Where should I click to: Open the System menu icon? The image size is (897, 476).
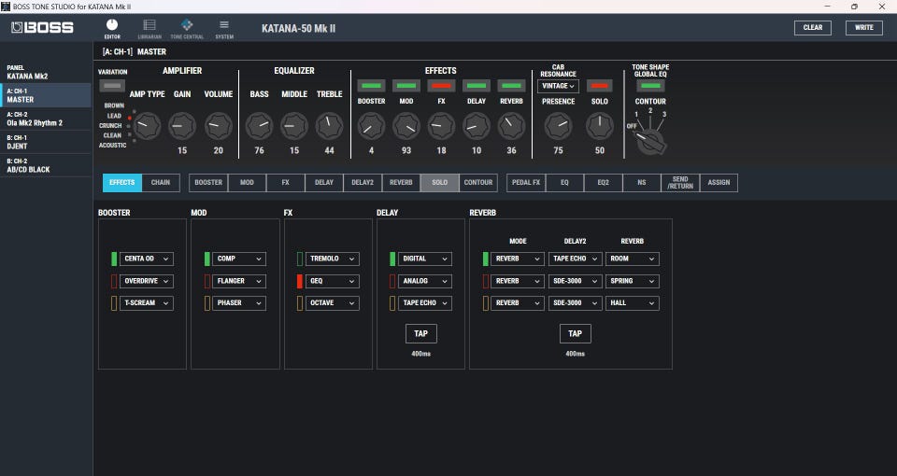pyautogui.click(x=224, y=27)
